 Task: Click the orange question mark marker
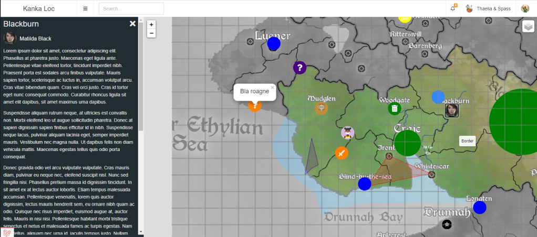coord(255,105)
